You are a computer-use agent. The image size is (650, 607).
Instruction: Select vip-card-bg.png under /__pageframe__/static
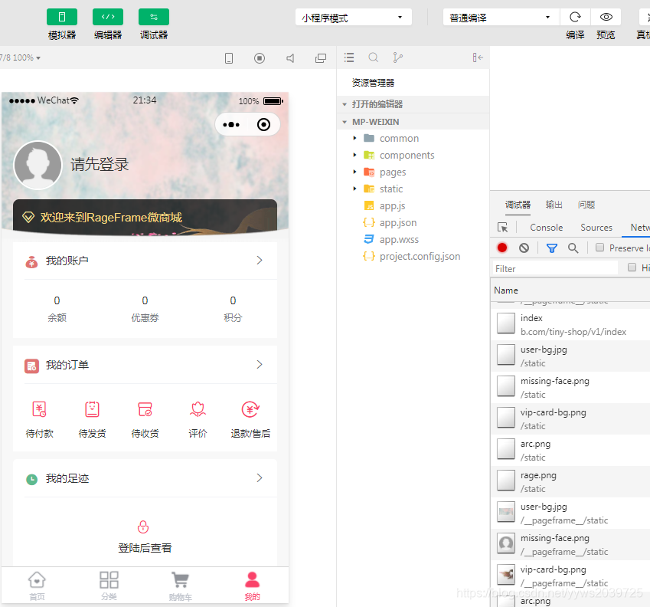coord(570,576)
